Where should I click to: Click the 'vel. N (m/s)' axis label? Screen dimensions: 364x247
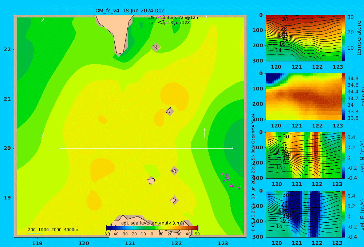[362, 156]
